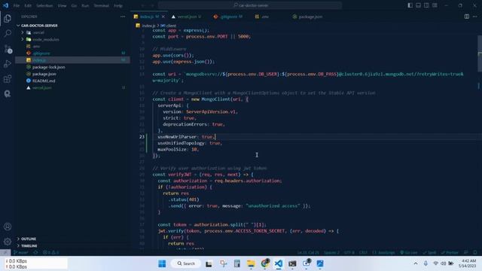Toggle secondary side bar layout icon
Image resolution: width=482 pixels, height=271 pixels.
(x=426, y=5)
